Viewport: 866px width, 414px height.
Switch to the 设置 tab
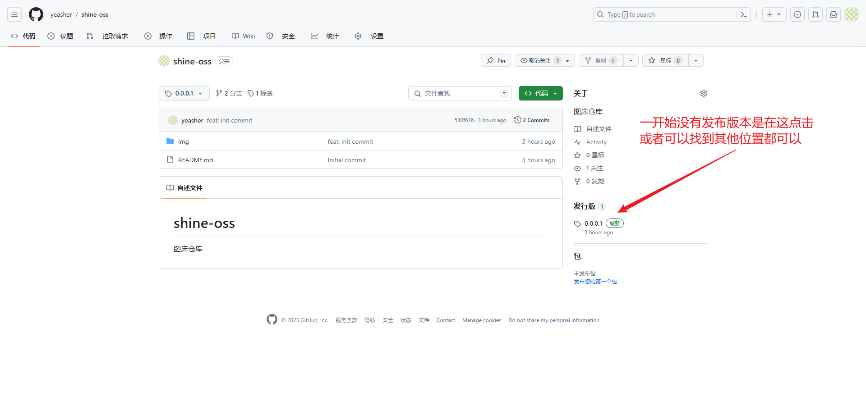[x=369, y=36]
